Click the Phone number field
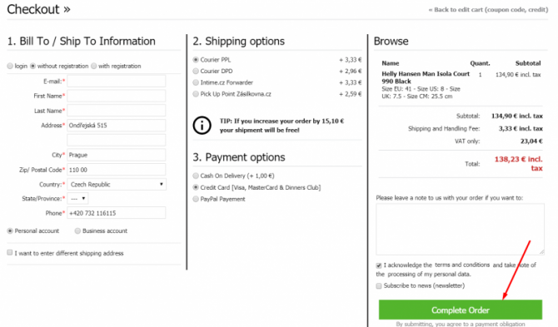 coord(117,213)
